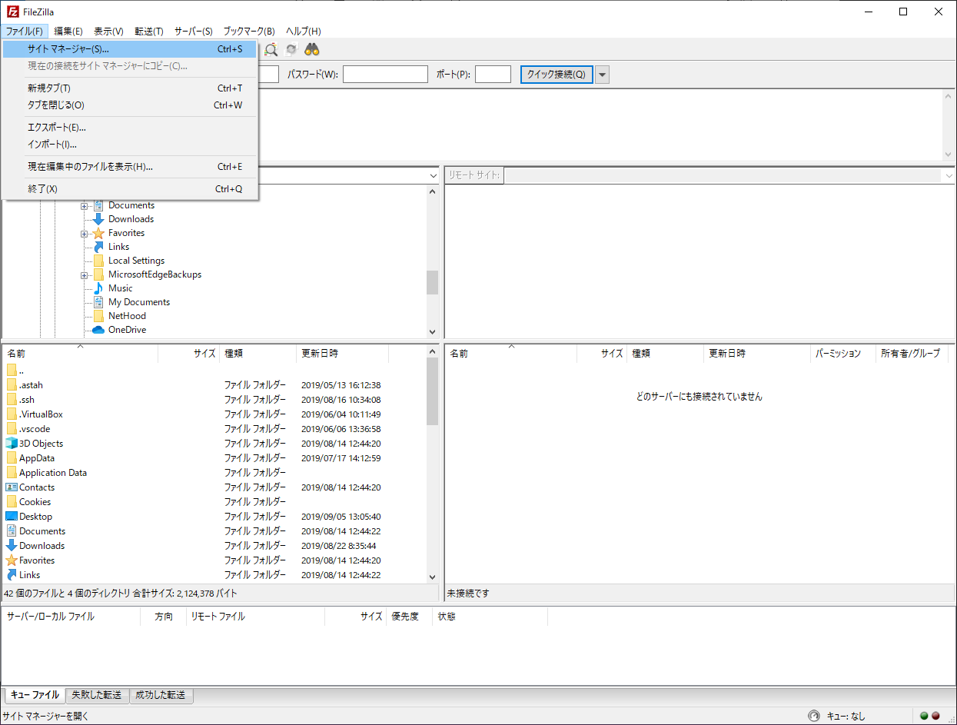Image resolution: width=957 pixels, height=725 pixels.
Task: Expand the MicrosoftEdgeBackups tree node
Action: (84, 275)
